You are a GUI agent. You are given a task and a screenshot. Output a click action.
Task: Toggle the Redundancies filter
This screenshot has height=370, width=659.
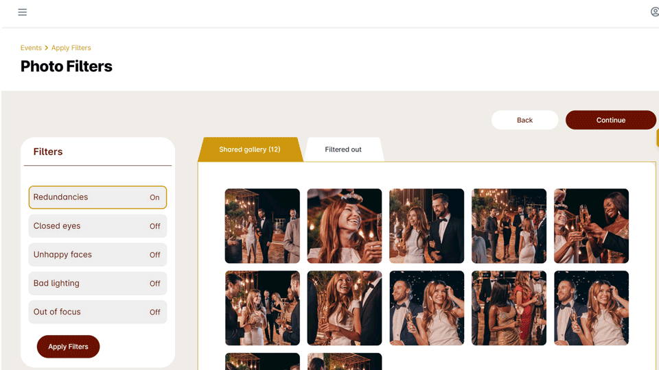[x=97, y=197]
